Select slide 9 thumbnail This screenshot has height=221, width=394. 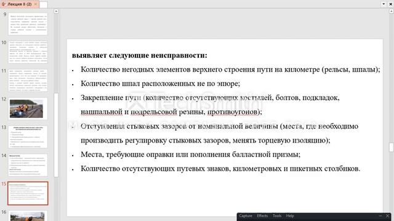tap(28, 24)
